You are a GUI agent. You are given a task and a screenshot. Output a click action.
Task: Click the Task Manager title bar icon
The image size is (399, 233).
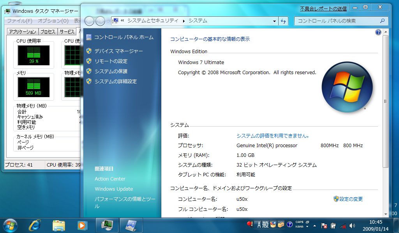7,11
